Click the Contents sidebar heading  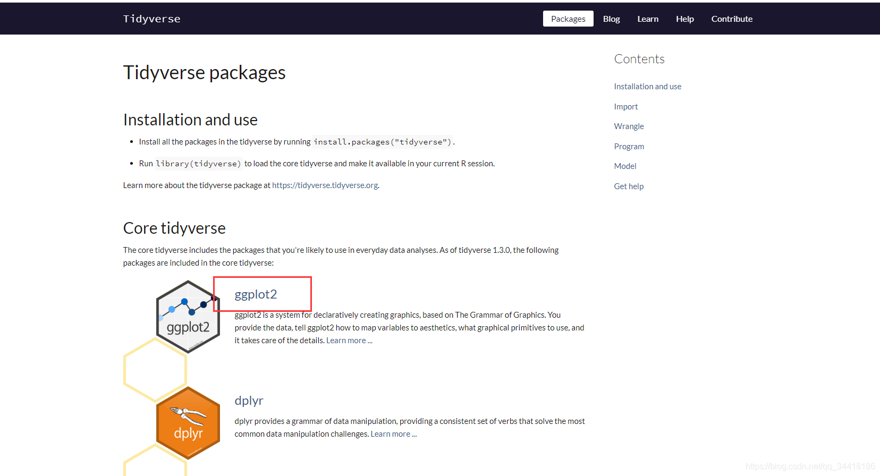(639, 59)
